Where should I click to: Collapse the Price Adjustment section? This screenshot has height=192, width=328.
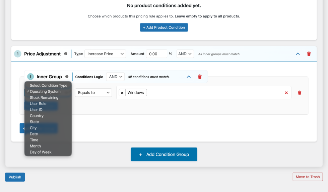298,54
